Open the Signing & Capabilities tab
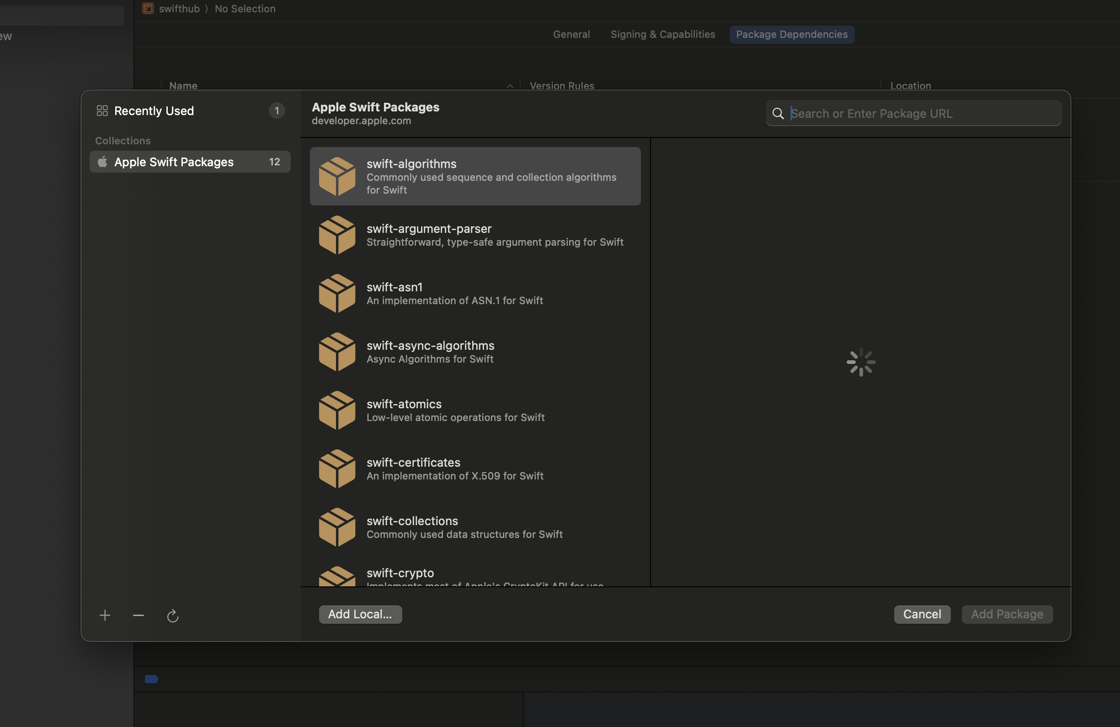Screen dimensions: 1120x727 tap(662, 34)
